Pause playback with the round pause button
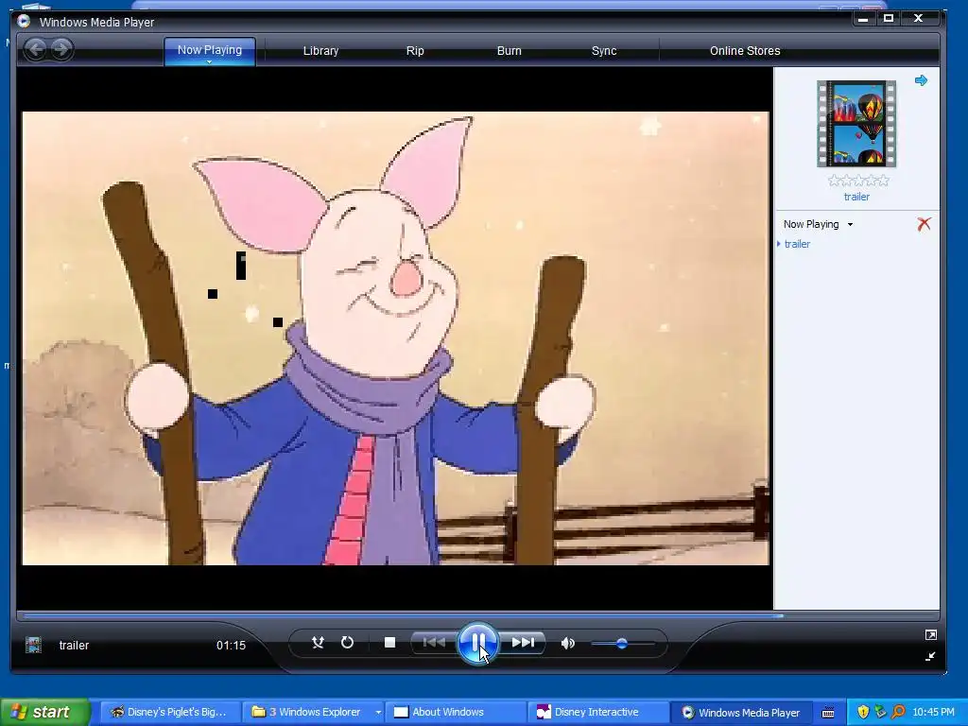 [x=476, y=643]
